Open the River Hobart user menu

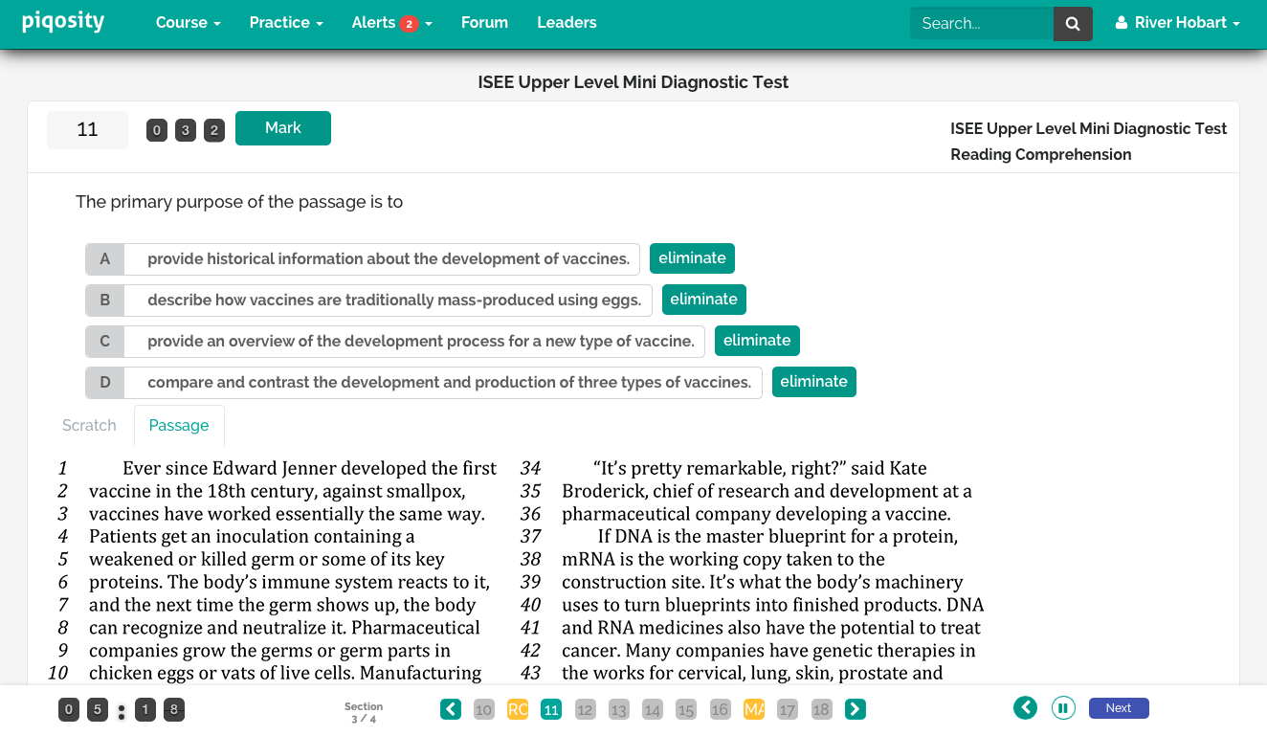[x=1177, y=23]
